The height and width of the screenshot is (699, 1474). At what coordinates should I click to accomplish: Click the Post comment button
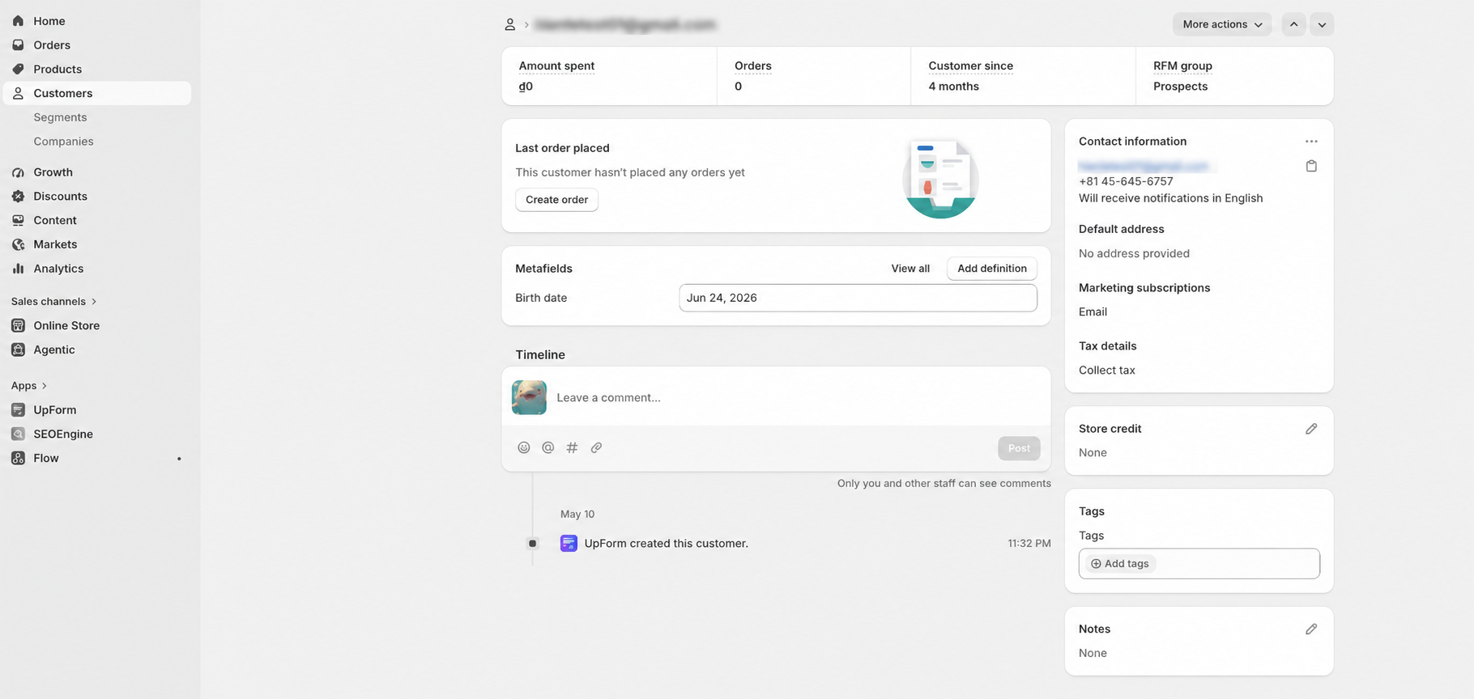coord(1019,448)
